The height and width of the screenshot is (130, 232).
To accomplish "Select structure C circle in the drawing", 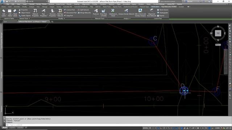I will (x=152, y=42).
